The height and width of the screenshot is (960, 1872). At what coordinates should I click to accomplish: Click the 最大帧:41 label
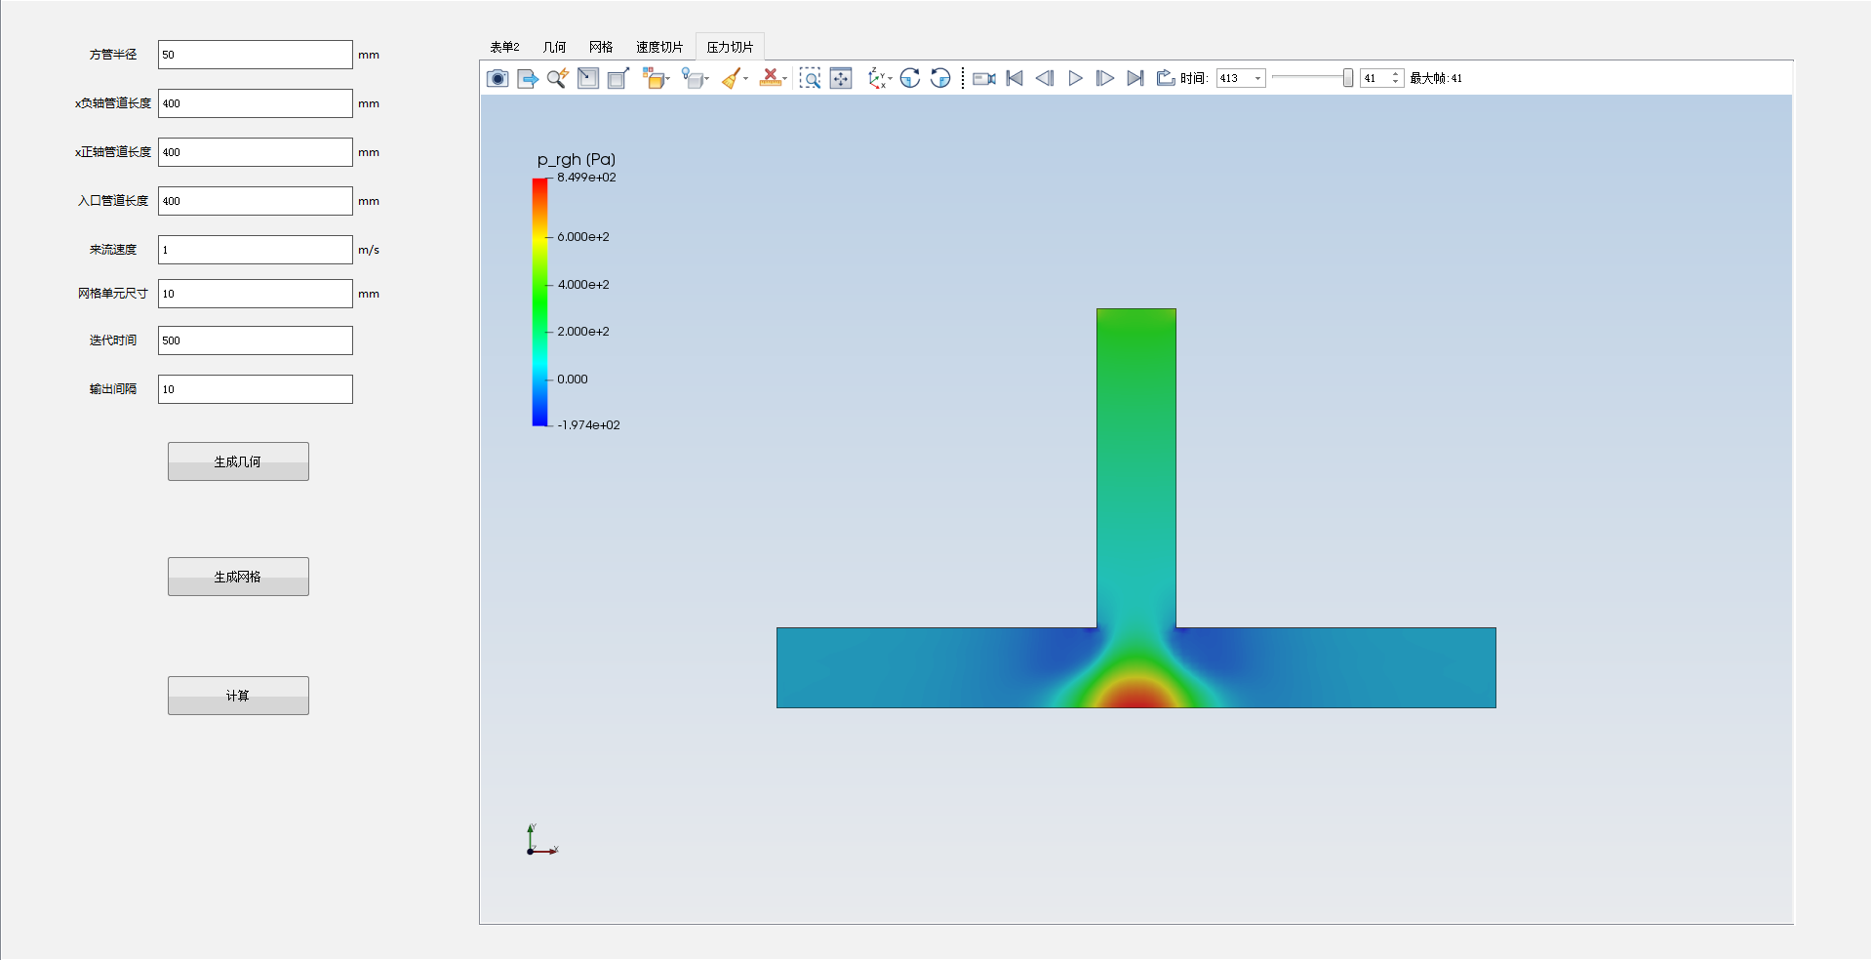point(1436,78)
